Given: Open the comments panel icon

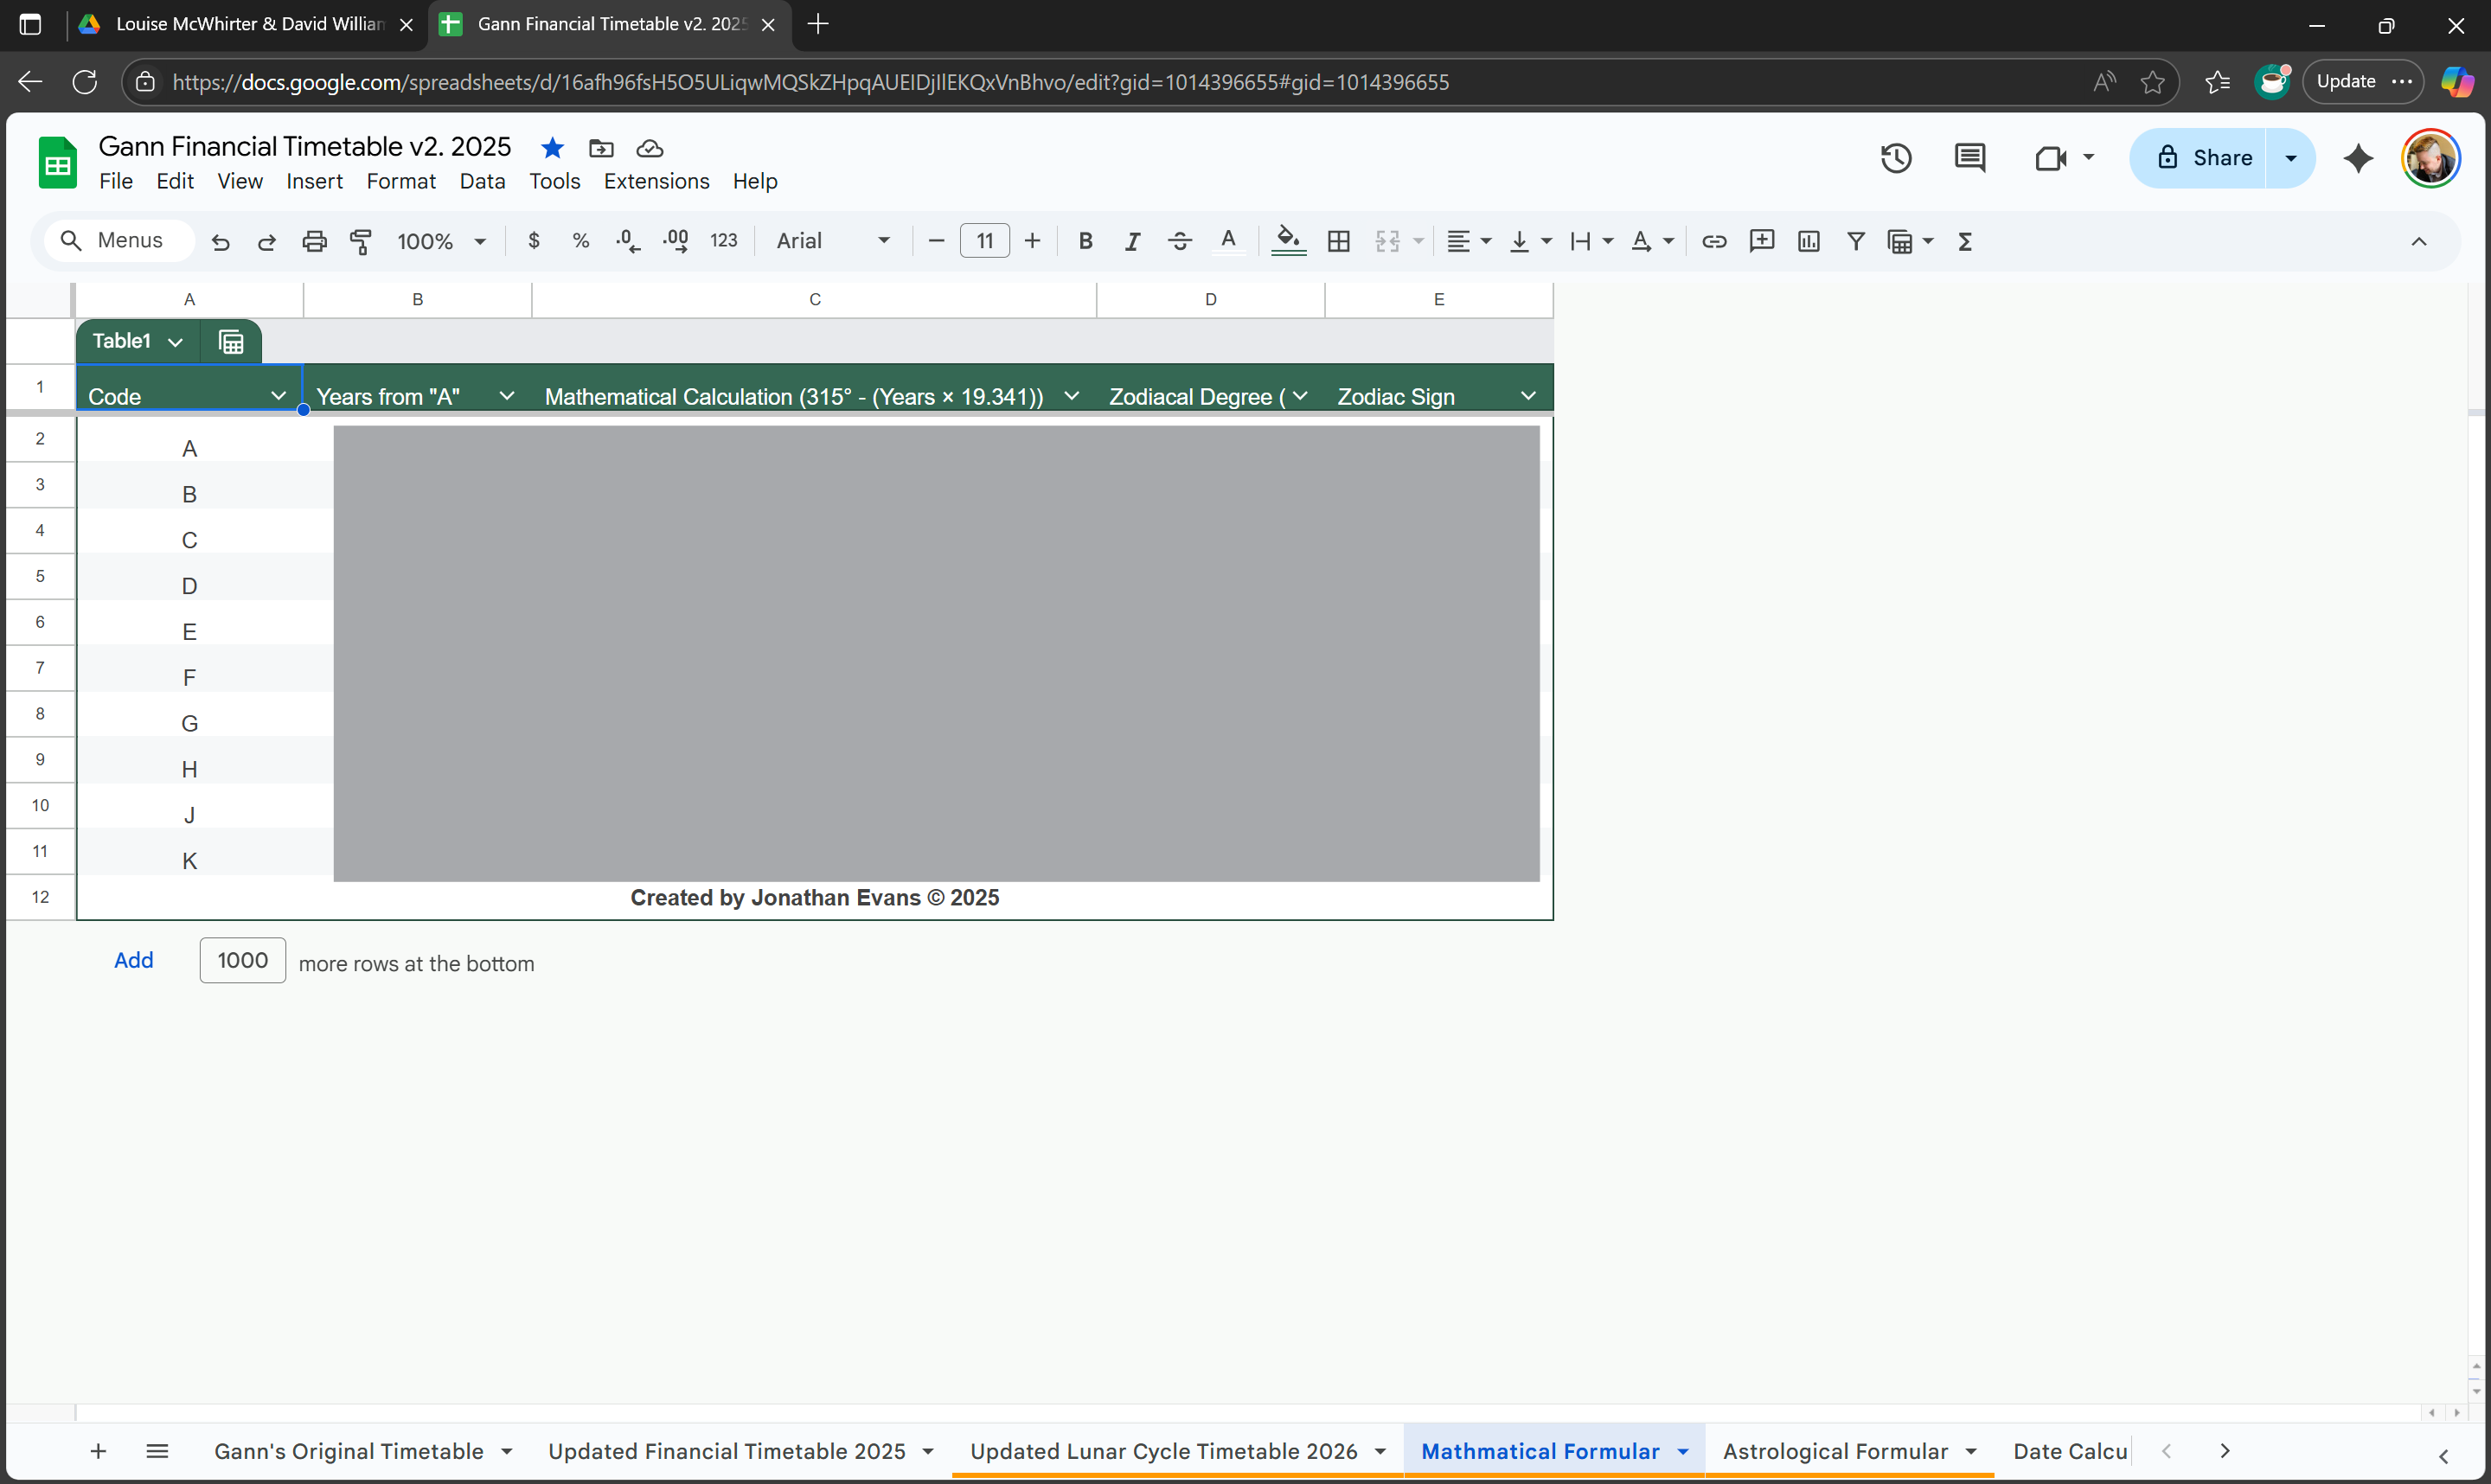Looking at the screenshot, I should [x=1969, y=158].
